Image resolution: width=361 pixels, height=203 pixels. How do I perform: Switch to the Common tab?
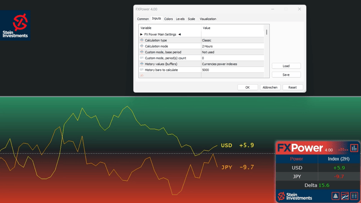click(x=143, y=19)
